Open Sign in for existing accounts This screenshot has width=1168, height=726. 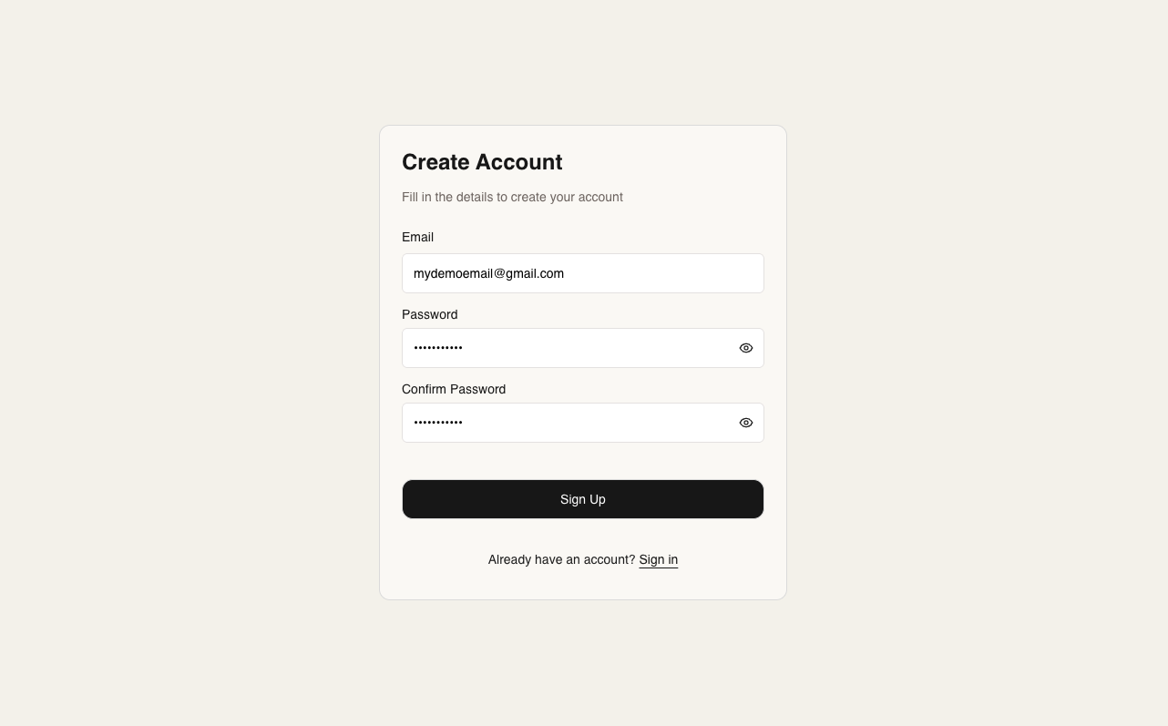[x=658, y=559]
